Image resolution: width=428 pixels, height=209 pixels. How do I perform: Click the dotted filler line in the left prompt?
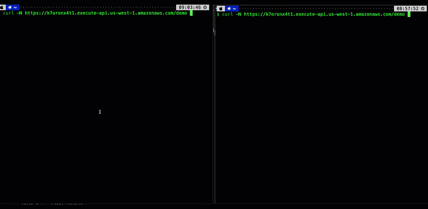tap(98, 8)
